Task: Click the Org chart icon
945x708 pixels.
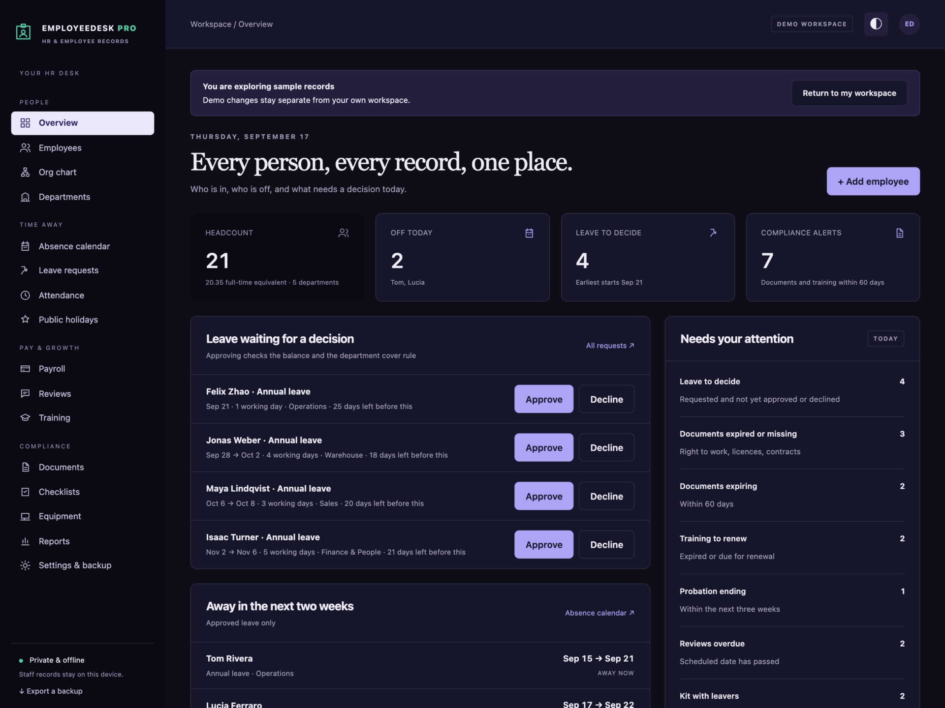Action: pyautogui.click(x=25, y=172)
